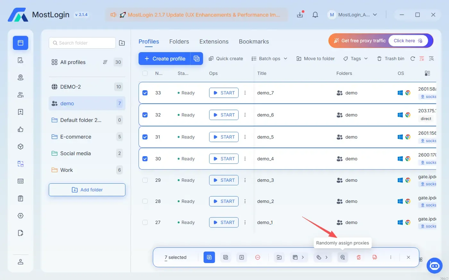Click the move-to-folder arrow icon in selection bar
This screenshot has height=280, width=449.
point(279,257)
